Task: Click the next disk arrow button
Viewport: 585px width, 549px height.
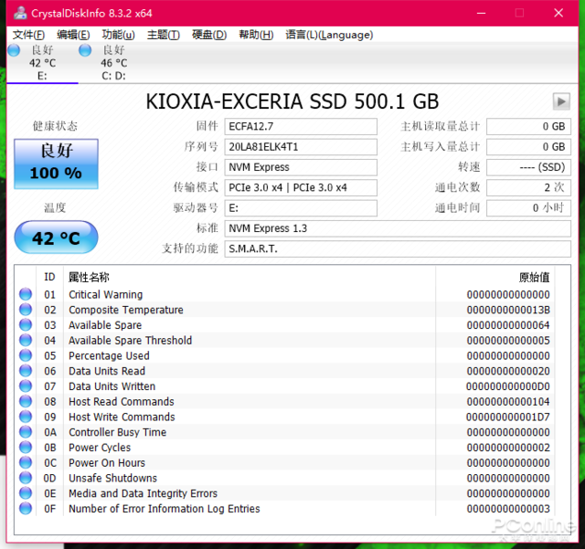Action: (561, 101)
